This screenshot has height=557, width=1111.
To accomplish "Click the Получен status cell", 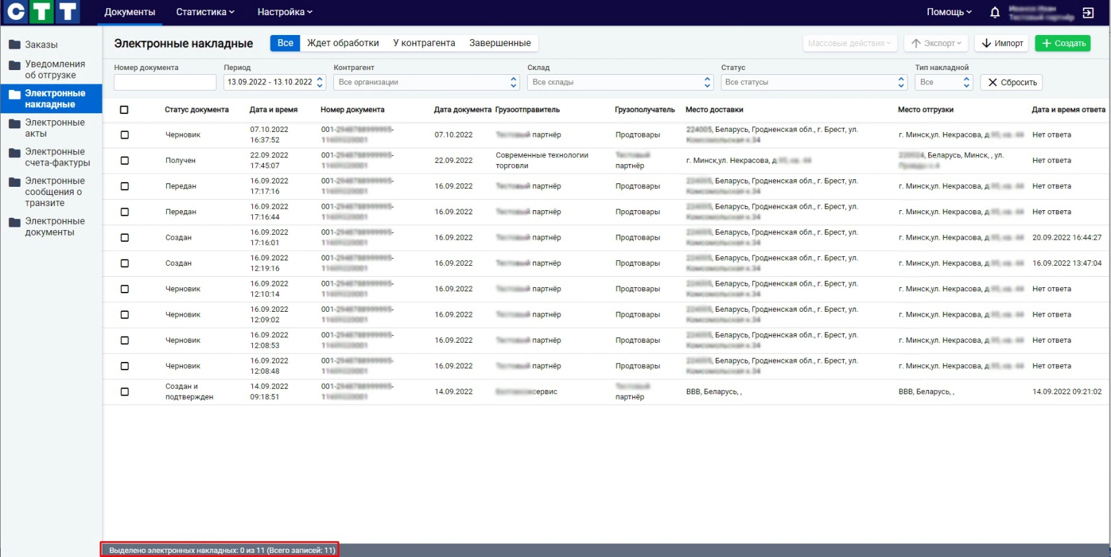I will [181, 161].
